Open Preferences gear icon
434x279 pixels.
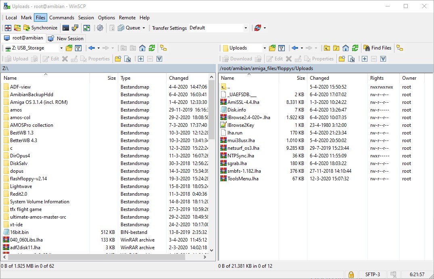pyautogui.click(x=100, y=28)
